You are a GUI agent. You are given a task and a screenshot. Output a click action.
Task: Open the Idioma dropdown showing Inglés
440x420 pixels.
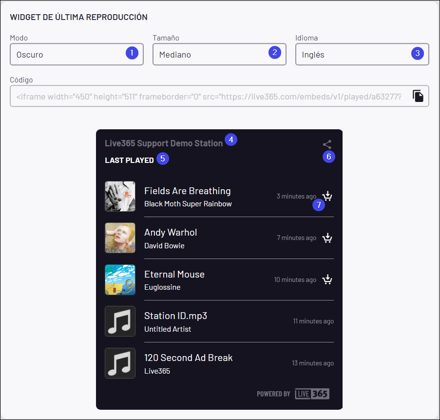[362, 54]
